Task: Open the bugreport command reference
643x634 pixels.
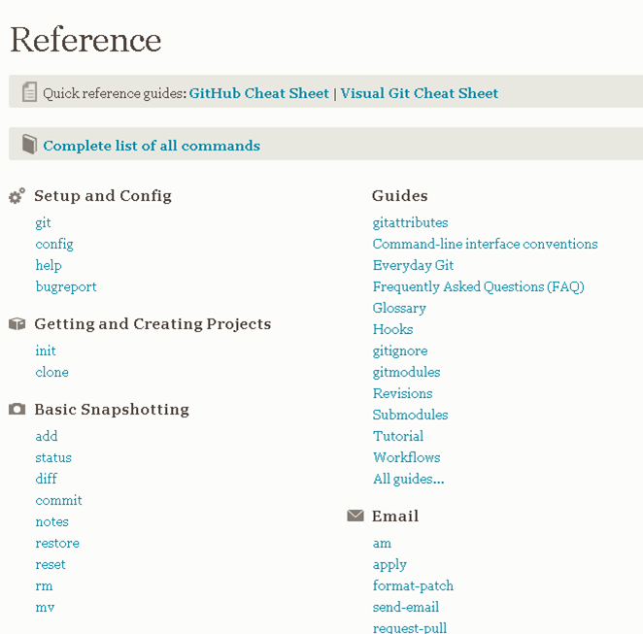Action: 66,286
